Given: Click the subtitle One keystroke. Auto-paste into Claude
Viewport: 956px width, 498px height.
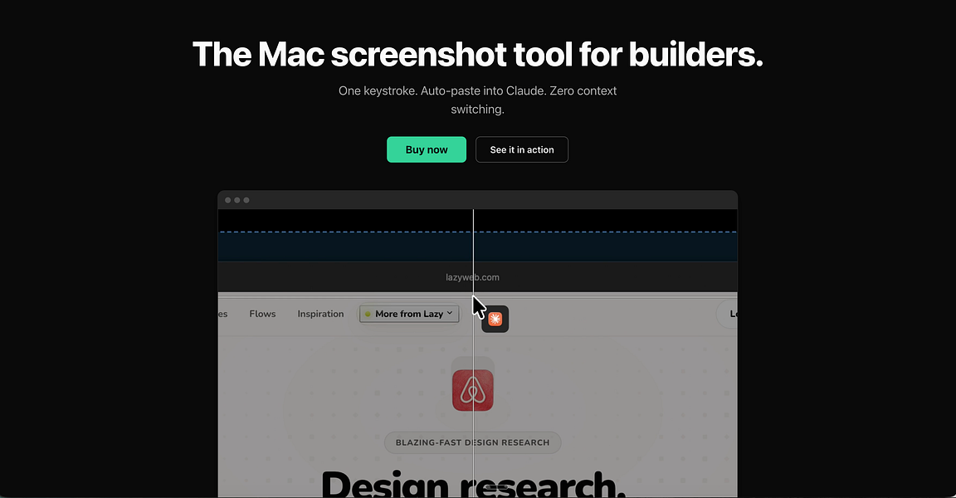Looking at the screenshot, I should pos(477,100).
